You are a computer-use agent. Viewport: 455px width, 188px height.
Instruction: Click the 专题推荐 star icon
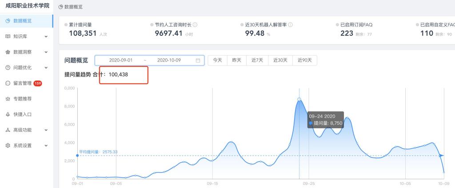(x=8, y=99)
